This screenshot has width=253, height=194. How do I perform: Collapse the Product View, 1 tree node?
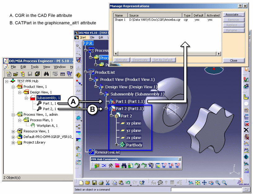(13, 87)
